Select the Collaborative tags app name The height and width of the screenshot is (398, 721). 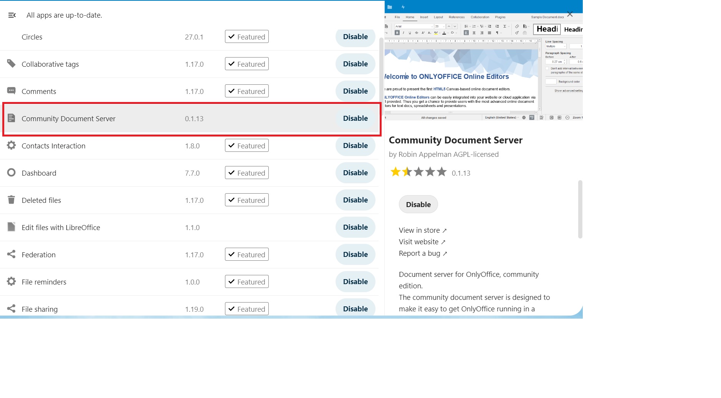coord(50,64)
